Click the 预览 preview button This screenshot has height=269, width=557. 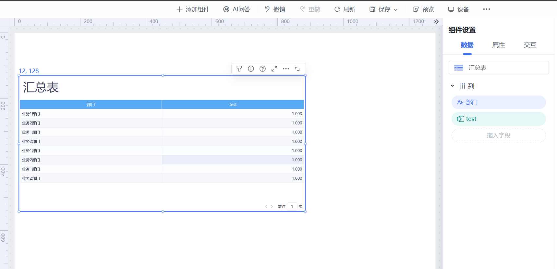424,9
